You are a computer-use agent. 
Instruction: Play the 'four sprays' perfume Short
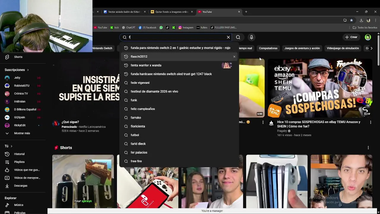(x=83, y=181)
